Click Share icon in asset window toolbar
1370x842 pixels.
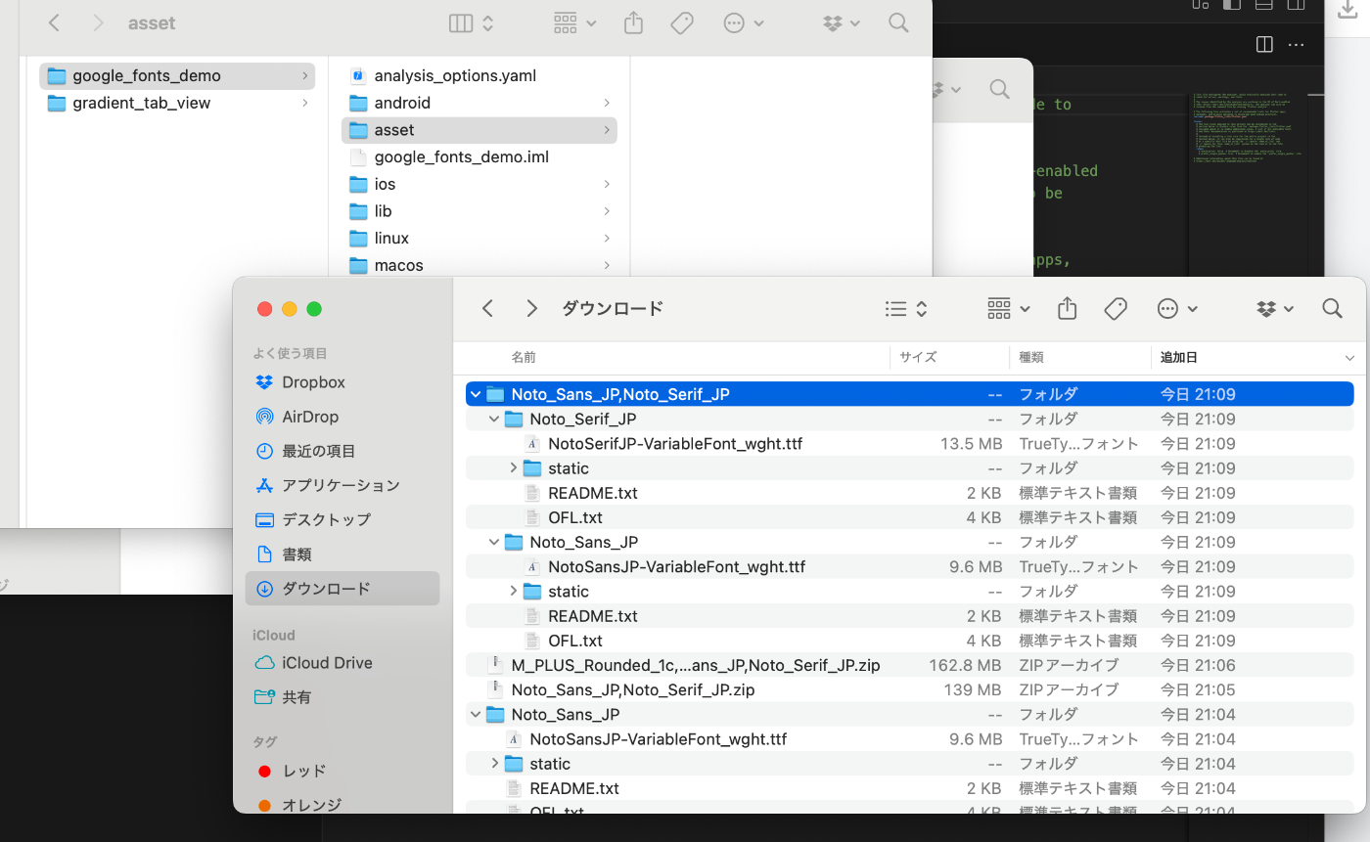(634, 22)
